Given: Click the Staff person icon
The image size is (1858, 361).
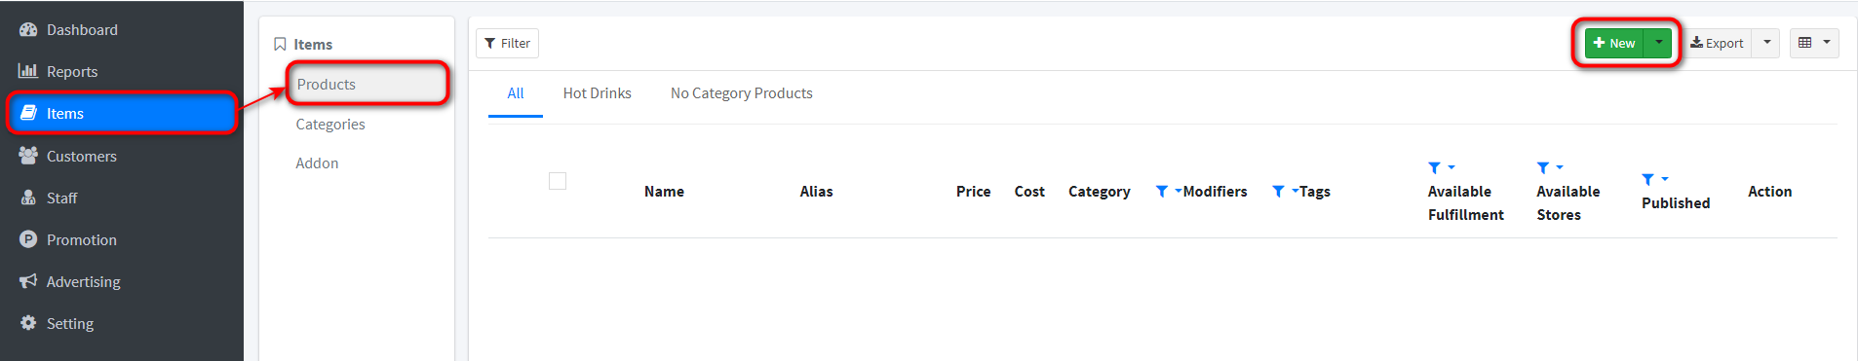Looking at the screenshot, I should (28, 198).
